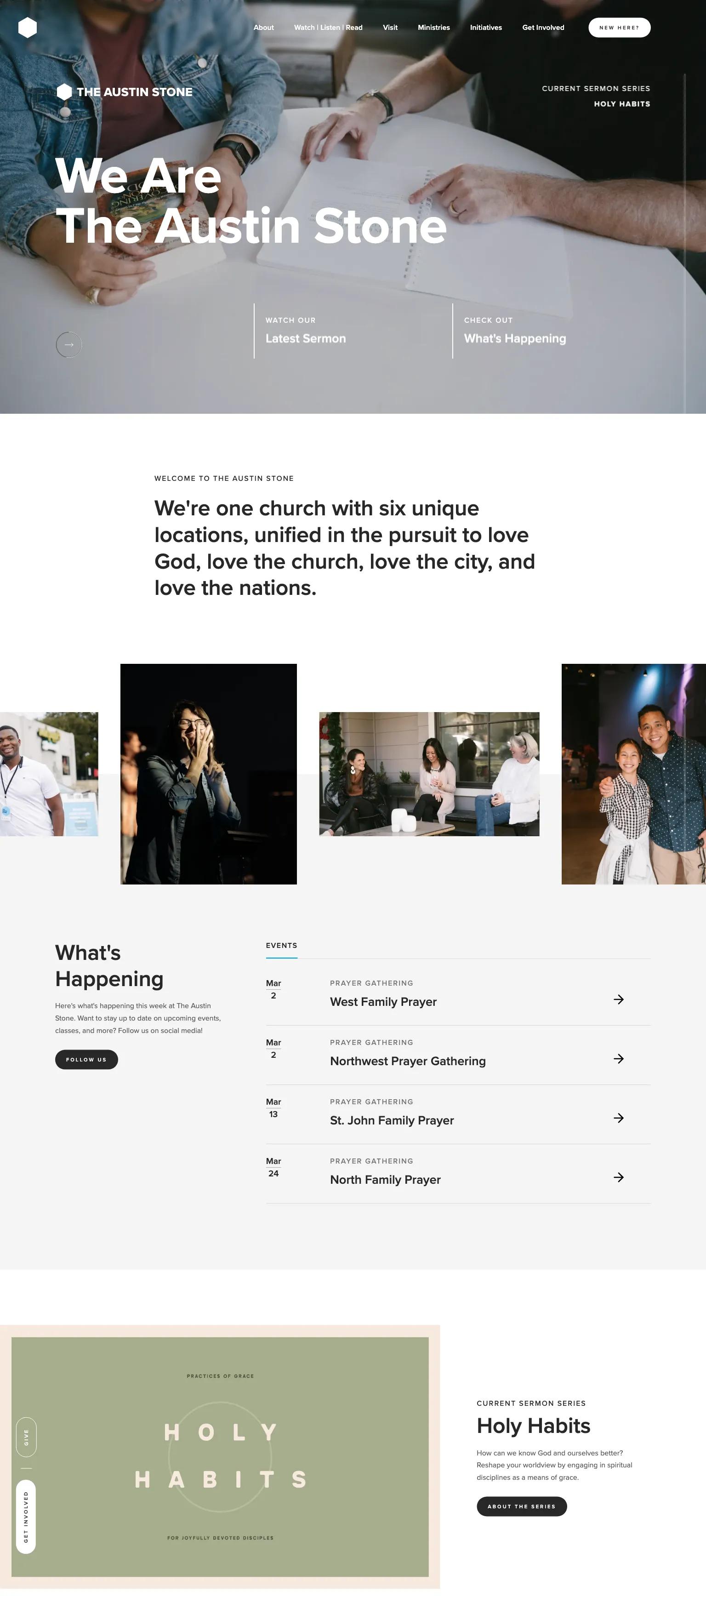Click Watch Our Latest Sermon
The width and height of the screenshot is (706, 1609).
coord(306,331)
